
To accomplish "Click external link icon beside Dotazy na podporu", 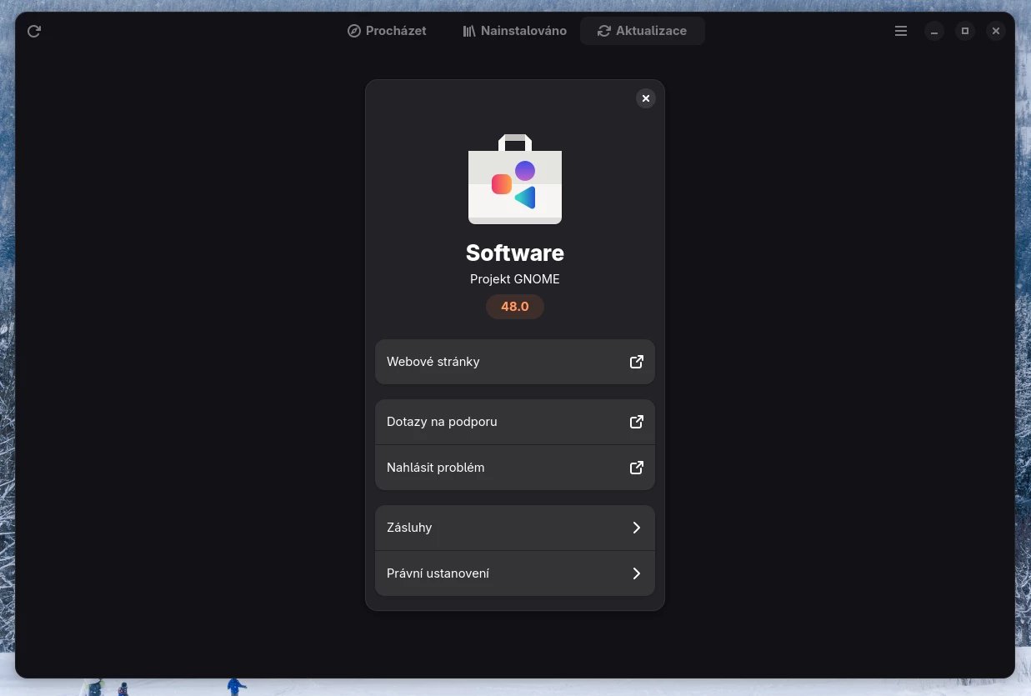I will (637, 422).
